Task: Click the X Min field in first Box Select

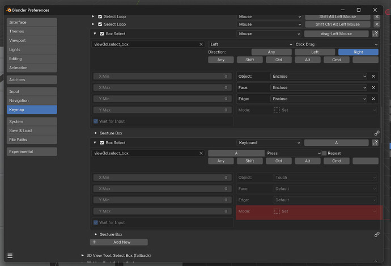Action: click(x=163, y=77)
